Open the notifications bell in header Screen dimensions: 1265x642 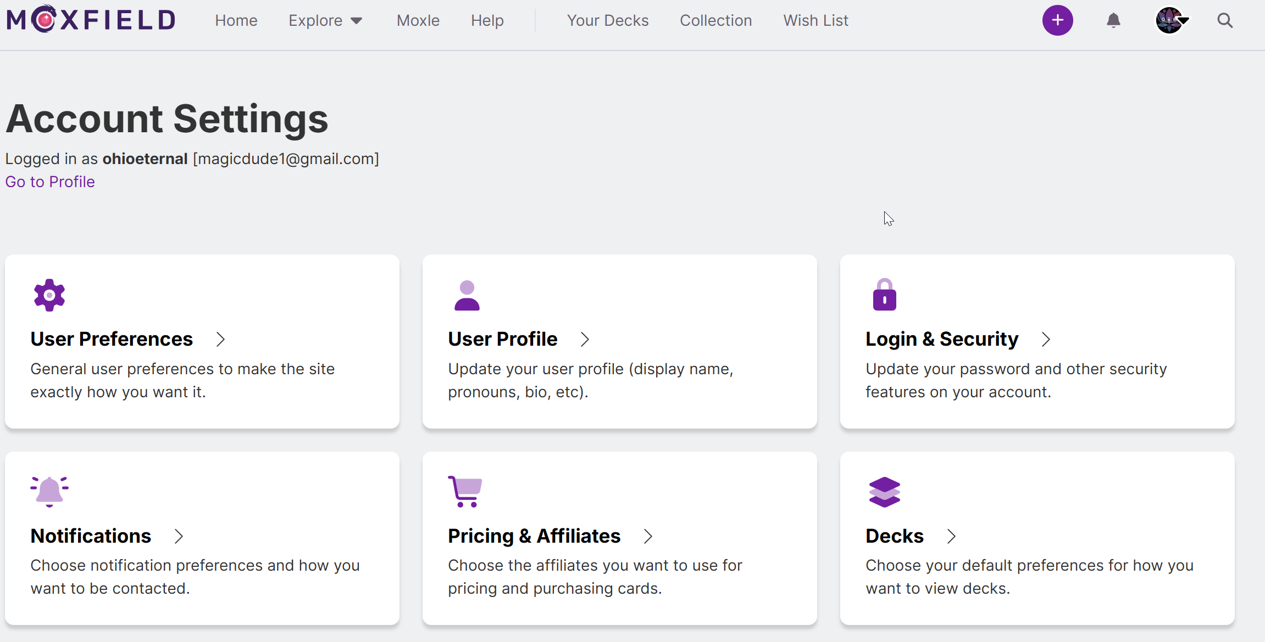click(x=1113, y=20)
